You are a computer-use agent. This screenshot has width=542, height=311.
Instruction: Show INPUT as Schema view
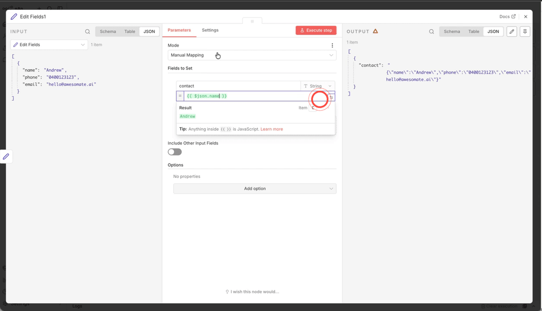click(x=108, y=32)
